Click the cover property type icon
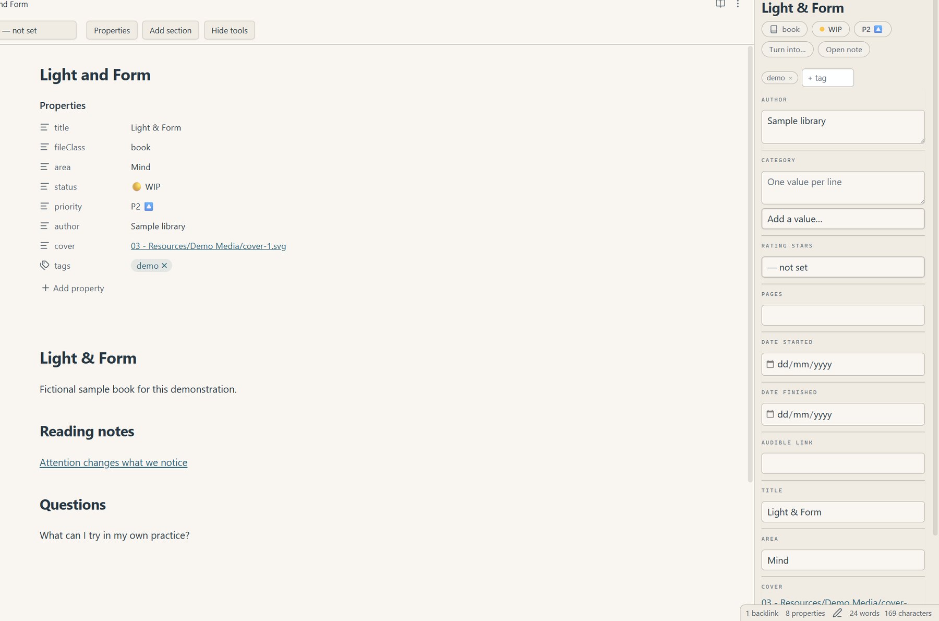Viewport: 939px width, 621px height. point(45,246)
